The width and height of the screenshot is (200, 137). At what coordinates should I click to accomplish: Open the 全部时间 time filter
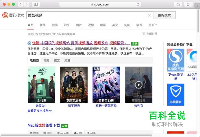150,34
